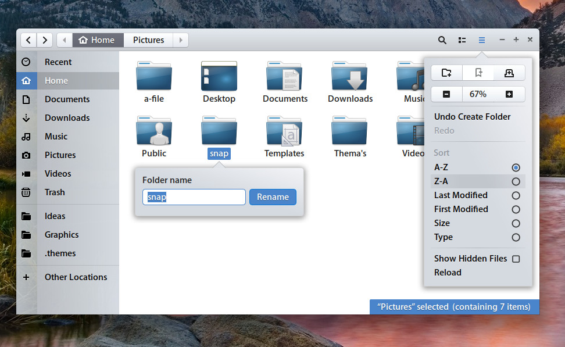Screen dimensions: 565x347
Task: Reset zoom by clicking 67%
Action: [x=478, y=94]
